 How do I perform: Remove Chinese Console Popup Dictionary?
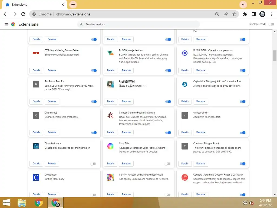[x=126, y=132]
